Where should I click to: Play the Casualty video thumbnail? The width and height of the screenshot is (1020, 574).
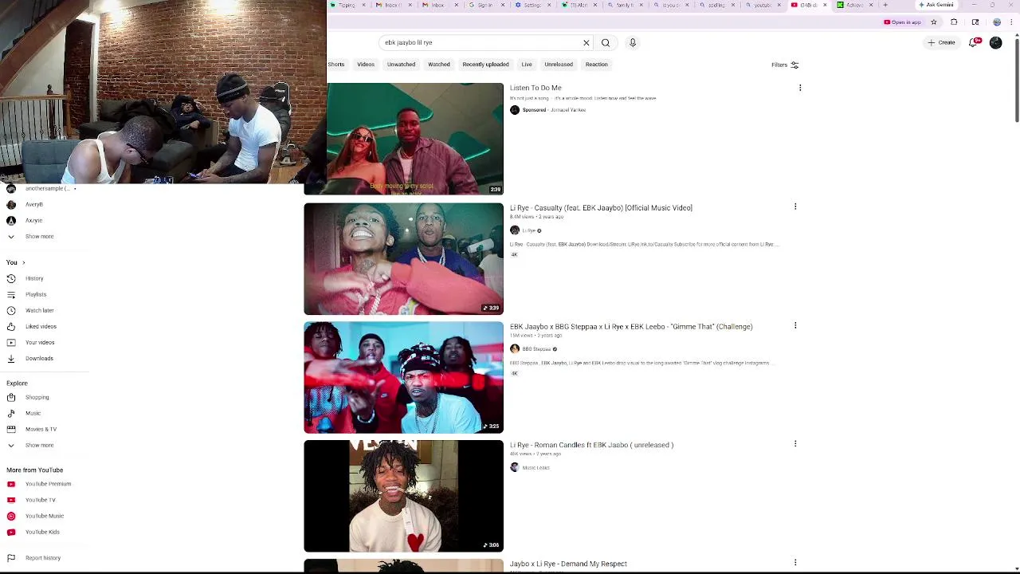tap(403, 259)
